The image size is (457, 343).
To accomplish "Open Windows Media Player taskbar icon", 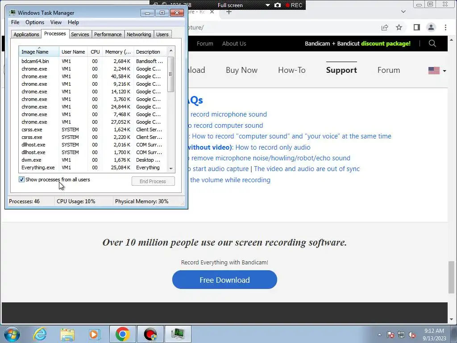I will [94, 334].
